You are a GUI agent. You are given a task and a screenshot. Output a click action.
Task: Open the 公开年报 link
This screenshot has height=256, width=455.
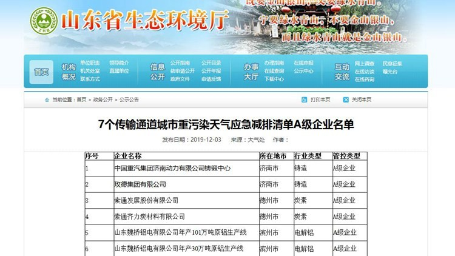[x=211, y=71]
